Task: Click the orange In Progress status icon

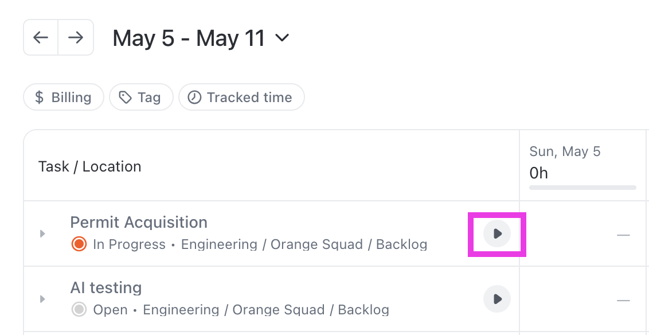Action: [x=79, y=244]
